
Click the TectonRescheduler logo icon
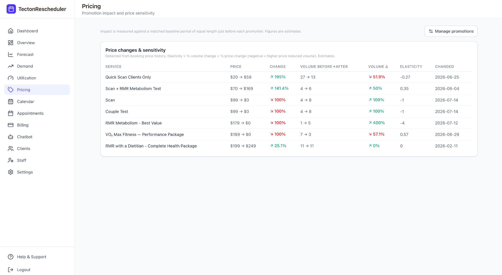tap(11, 9)
